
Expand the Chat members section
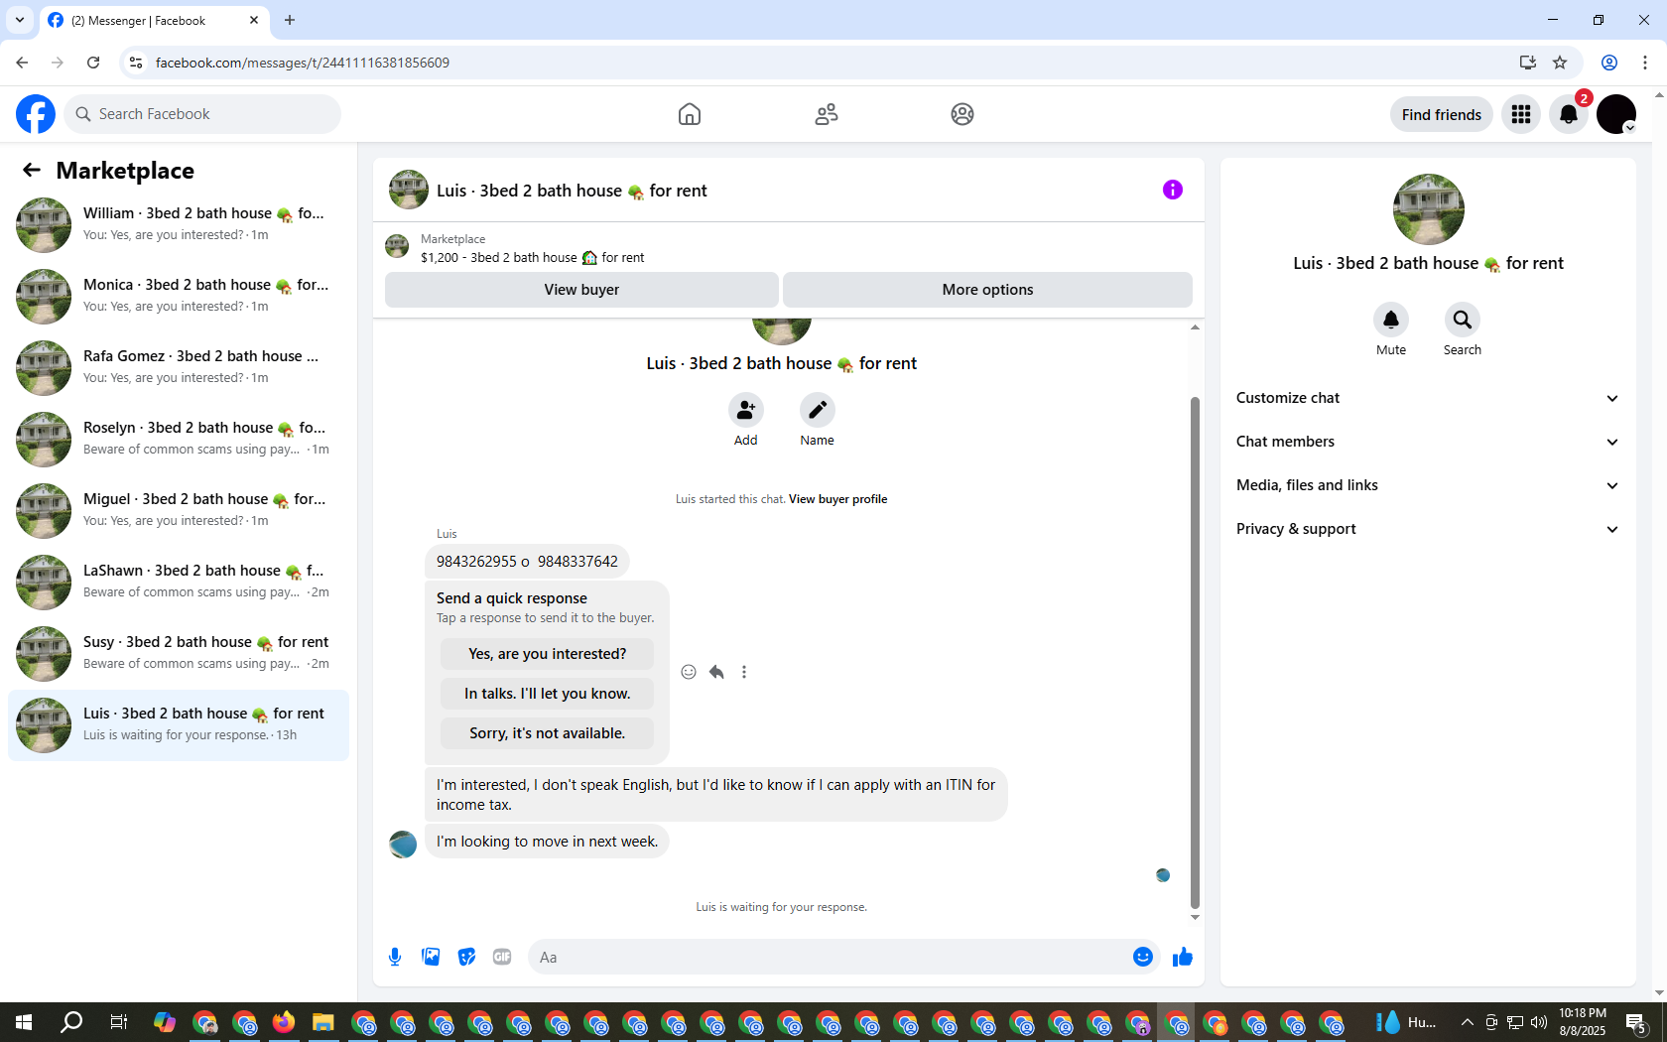[x=1428, y=442]
